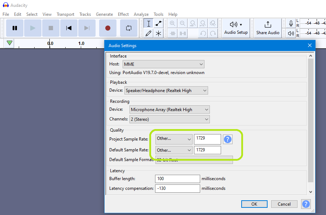Click the Project Sample Rate value field
326x215 pixels.
(207, 139)
